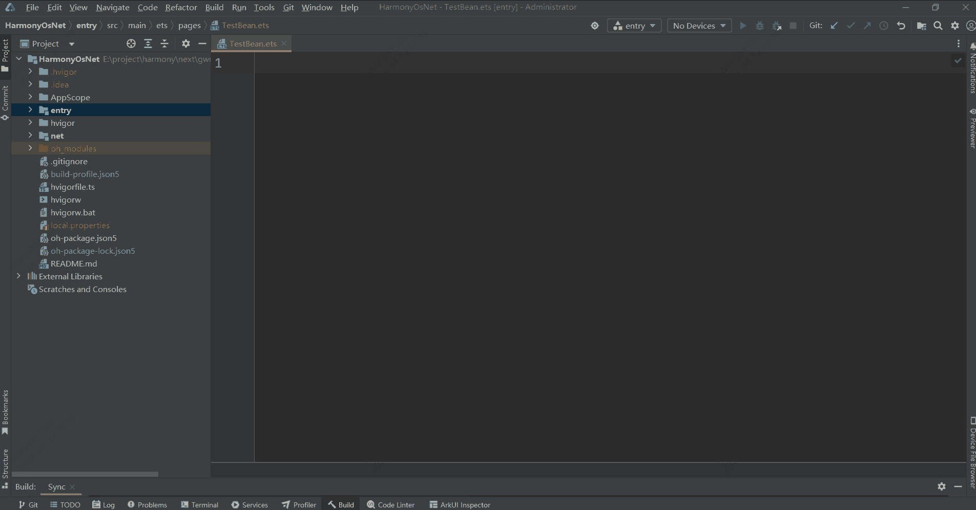Expand the entry module folder
The height and width of the screenshot is (510, 976).
tap(30, 110)
